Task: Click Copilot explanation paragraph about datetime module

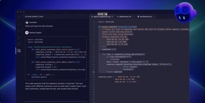Action: 56,86
